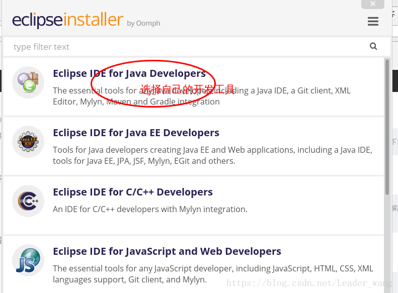Click description starting 'The essential tools for any JavaScript'
Viewport: 398px width, 293px height.
[x=213, y=274]
